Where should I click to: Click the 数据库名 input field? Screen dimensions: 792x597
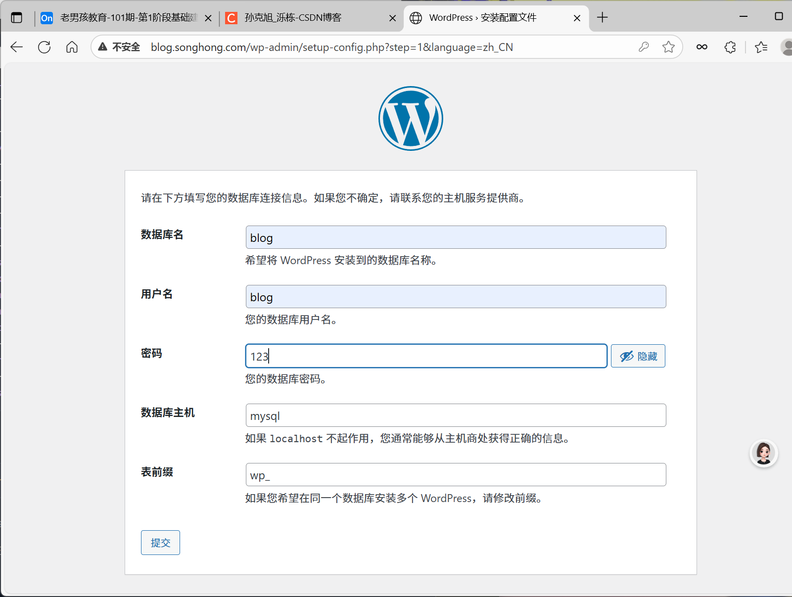pyautogui.click(x=456, y=237)
